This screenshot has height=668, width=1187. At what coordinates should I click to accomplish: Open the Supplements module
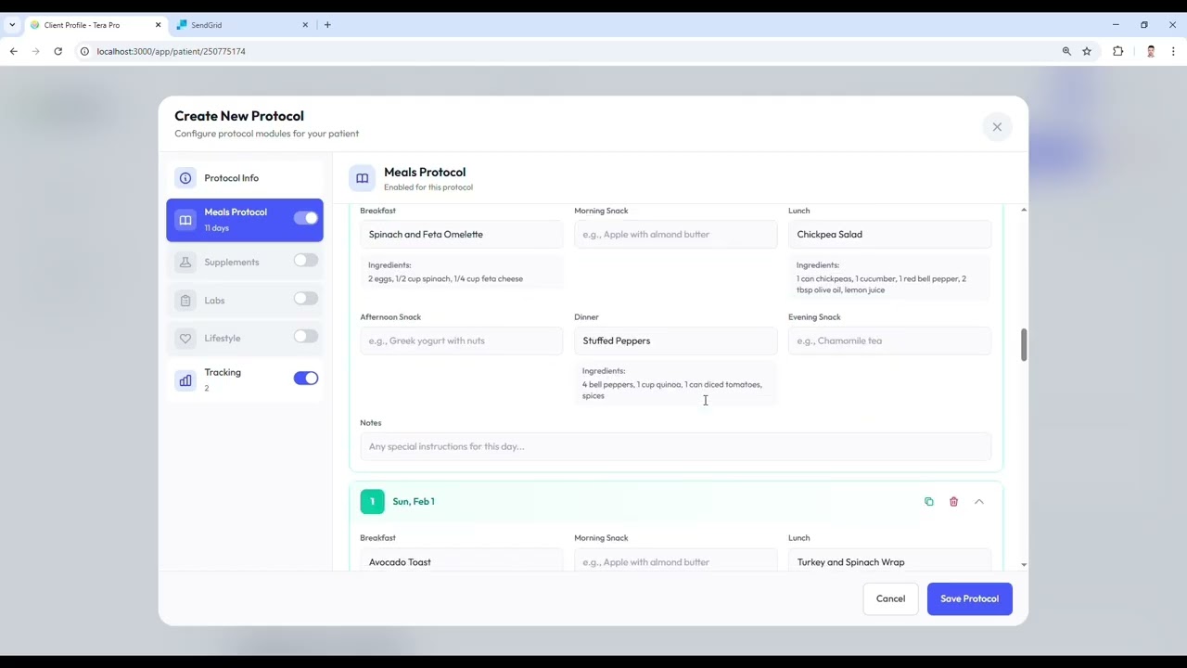tap(245, 262)
